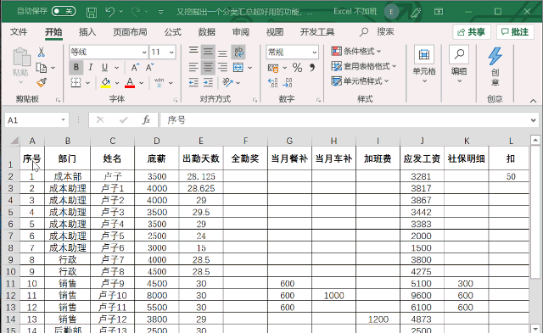This screenshot has height=333, width=543.
Task: Toggle the wrap text button
Action: (238, 52)
